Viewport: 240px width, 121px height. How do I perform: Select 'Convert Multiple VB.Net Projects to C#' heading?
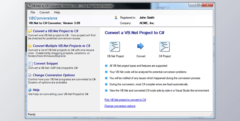click(61, 46)
